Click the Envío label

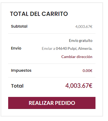coord(16,48)
